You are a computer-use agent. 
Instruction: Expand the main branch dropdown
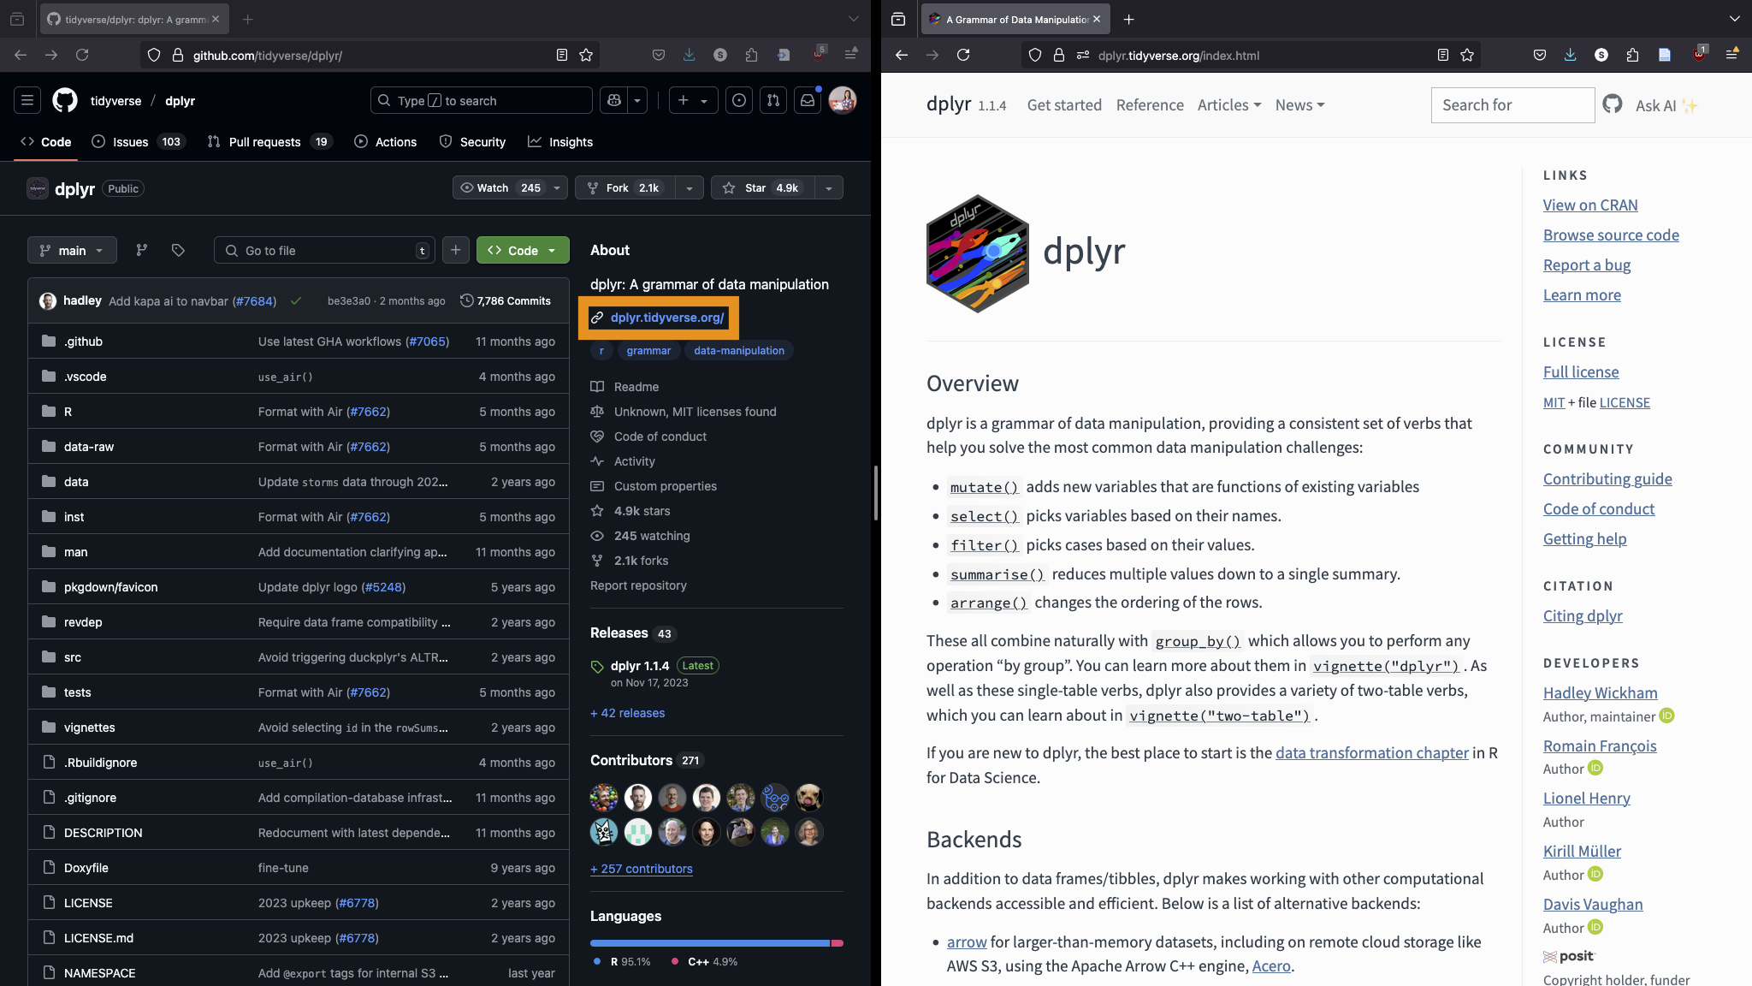point(72,250)
